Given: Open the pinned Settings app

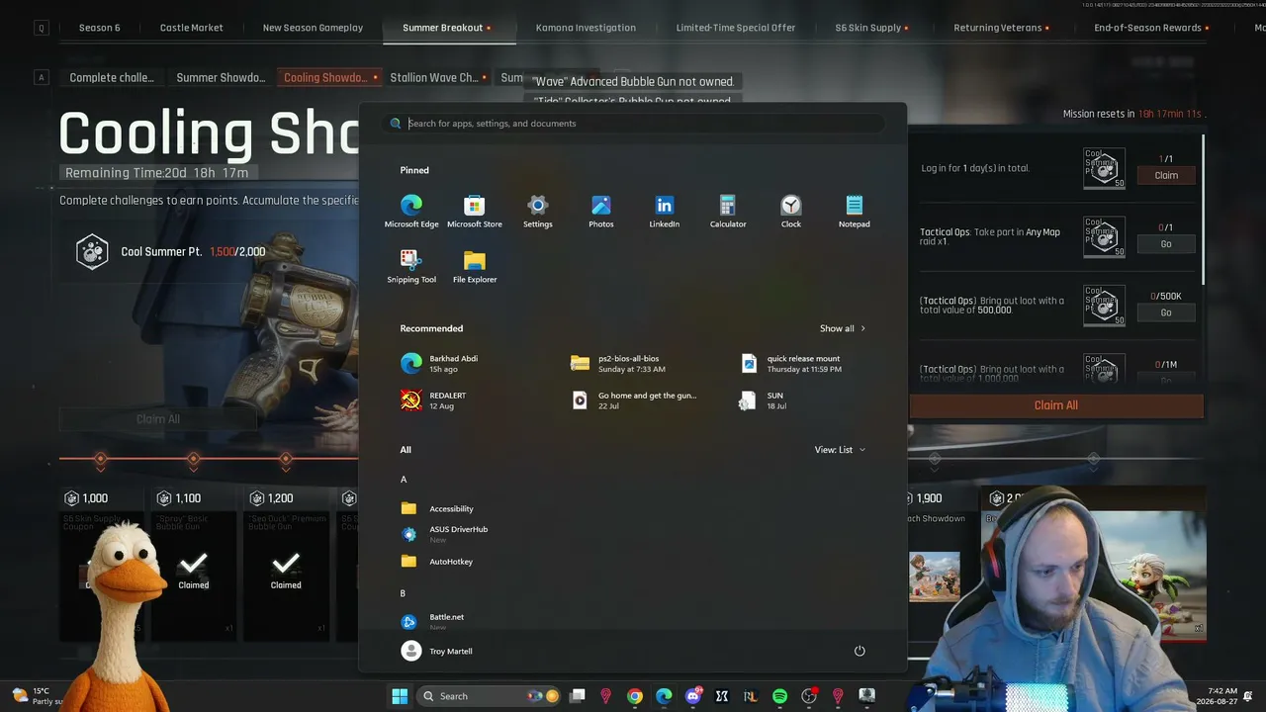Looking at the screenshot, I should (x=538, y=212).
